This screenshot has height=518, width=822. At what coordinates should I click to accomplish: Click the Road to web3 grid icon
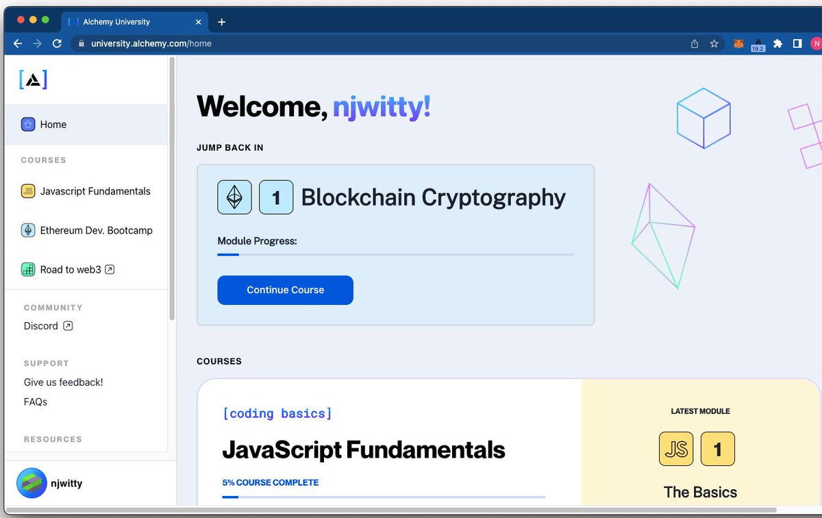click(28, 269)
